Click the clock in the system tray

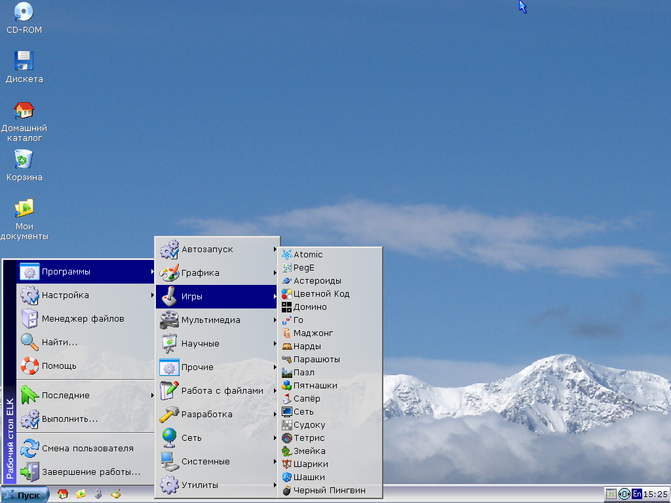click(x=655, y=494)
